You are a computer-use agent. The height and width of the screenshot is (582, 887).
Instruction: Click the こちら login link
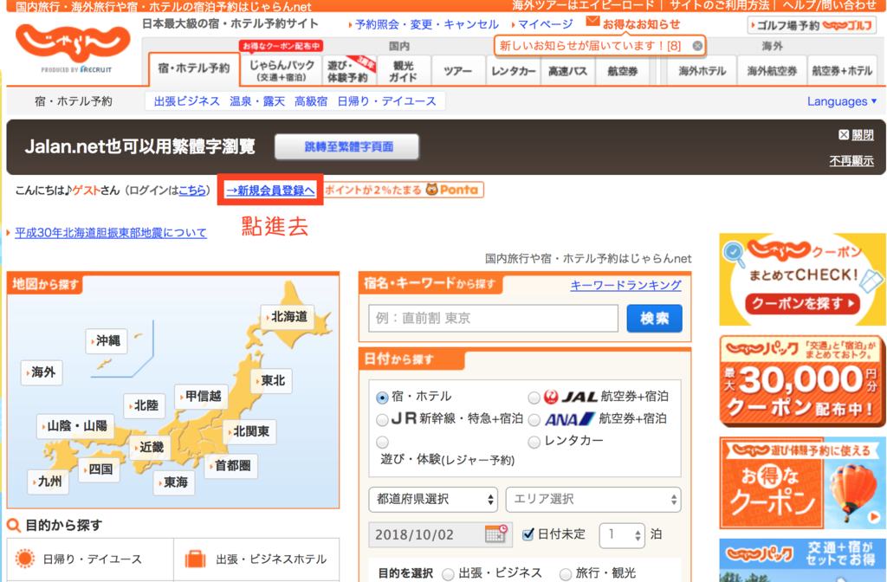(192, 191)
